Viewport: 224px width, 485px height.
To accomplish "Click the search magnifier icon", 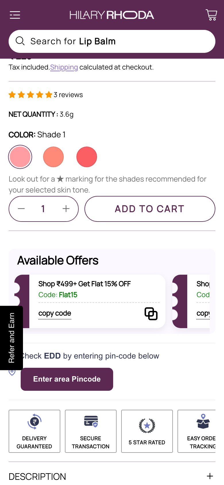I will click(20, 41).
